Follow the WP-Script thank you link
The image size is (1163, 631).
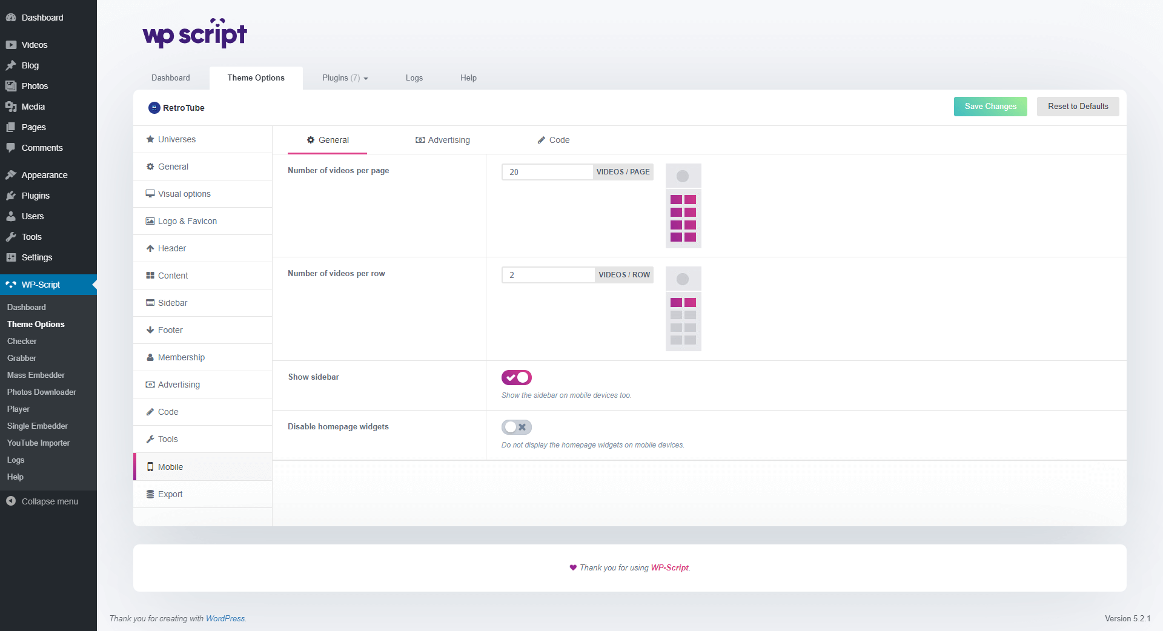click(x=669, y=568)
